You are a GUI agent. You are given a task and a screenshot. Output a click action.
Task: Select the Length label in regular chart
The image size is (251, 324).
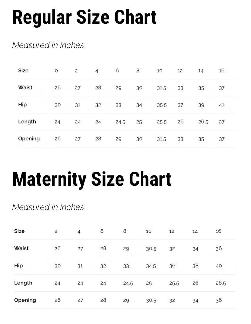tap(27, 121)
